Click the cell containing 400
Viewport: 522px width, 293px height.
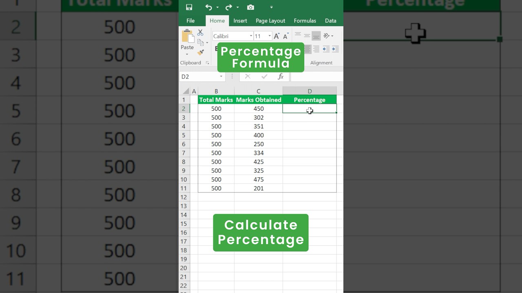coord(259,135)
